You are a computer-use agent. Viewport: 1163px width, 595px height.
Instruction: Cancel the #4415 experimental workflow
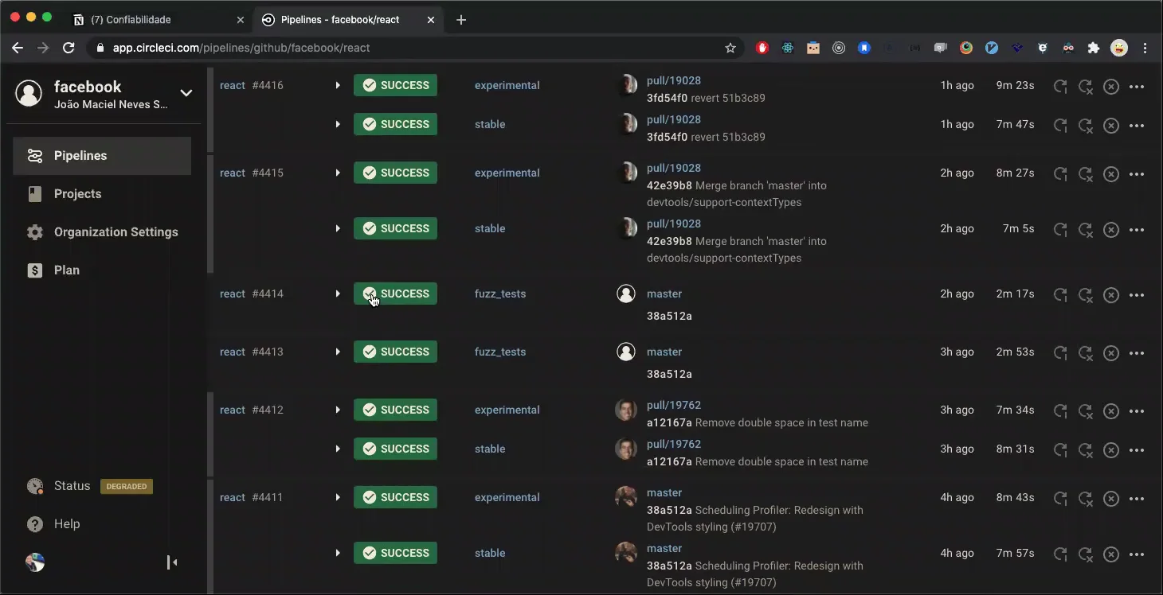[1110, 173]
